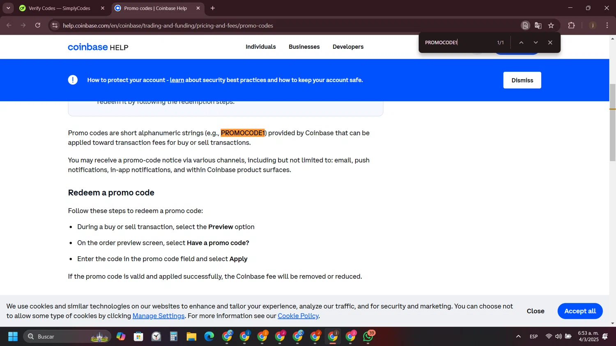Open the Clock app on taskbar
The width and height of the screenshot is (616, 346).
[x=156, y=337]
